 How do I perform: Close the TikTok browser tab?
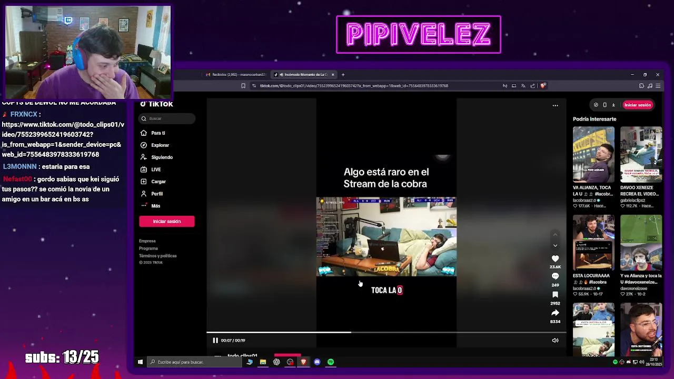tap(333, 75)
